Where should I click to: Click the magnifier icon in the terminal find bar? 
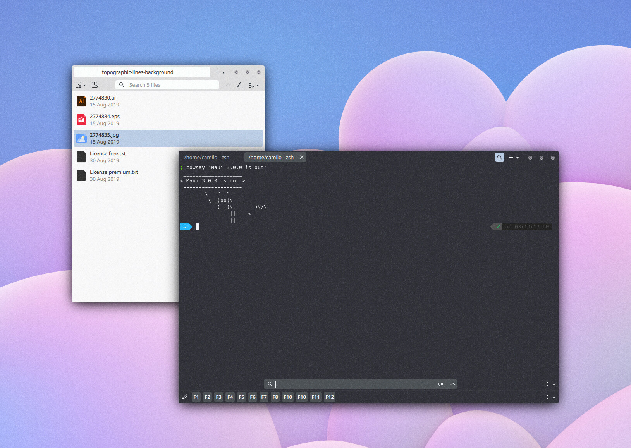pyautogui.click(x=270, y=384)
